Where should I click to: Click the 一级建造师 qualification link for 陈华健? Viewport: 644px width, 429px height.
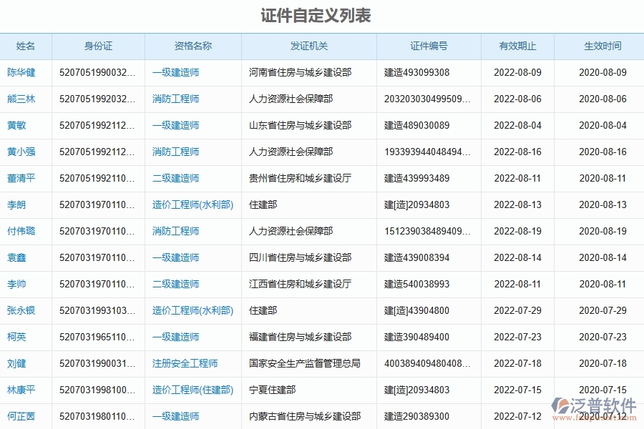(x=174, y=72)
